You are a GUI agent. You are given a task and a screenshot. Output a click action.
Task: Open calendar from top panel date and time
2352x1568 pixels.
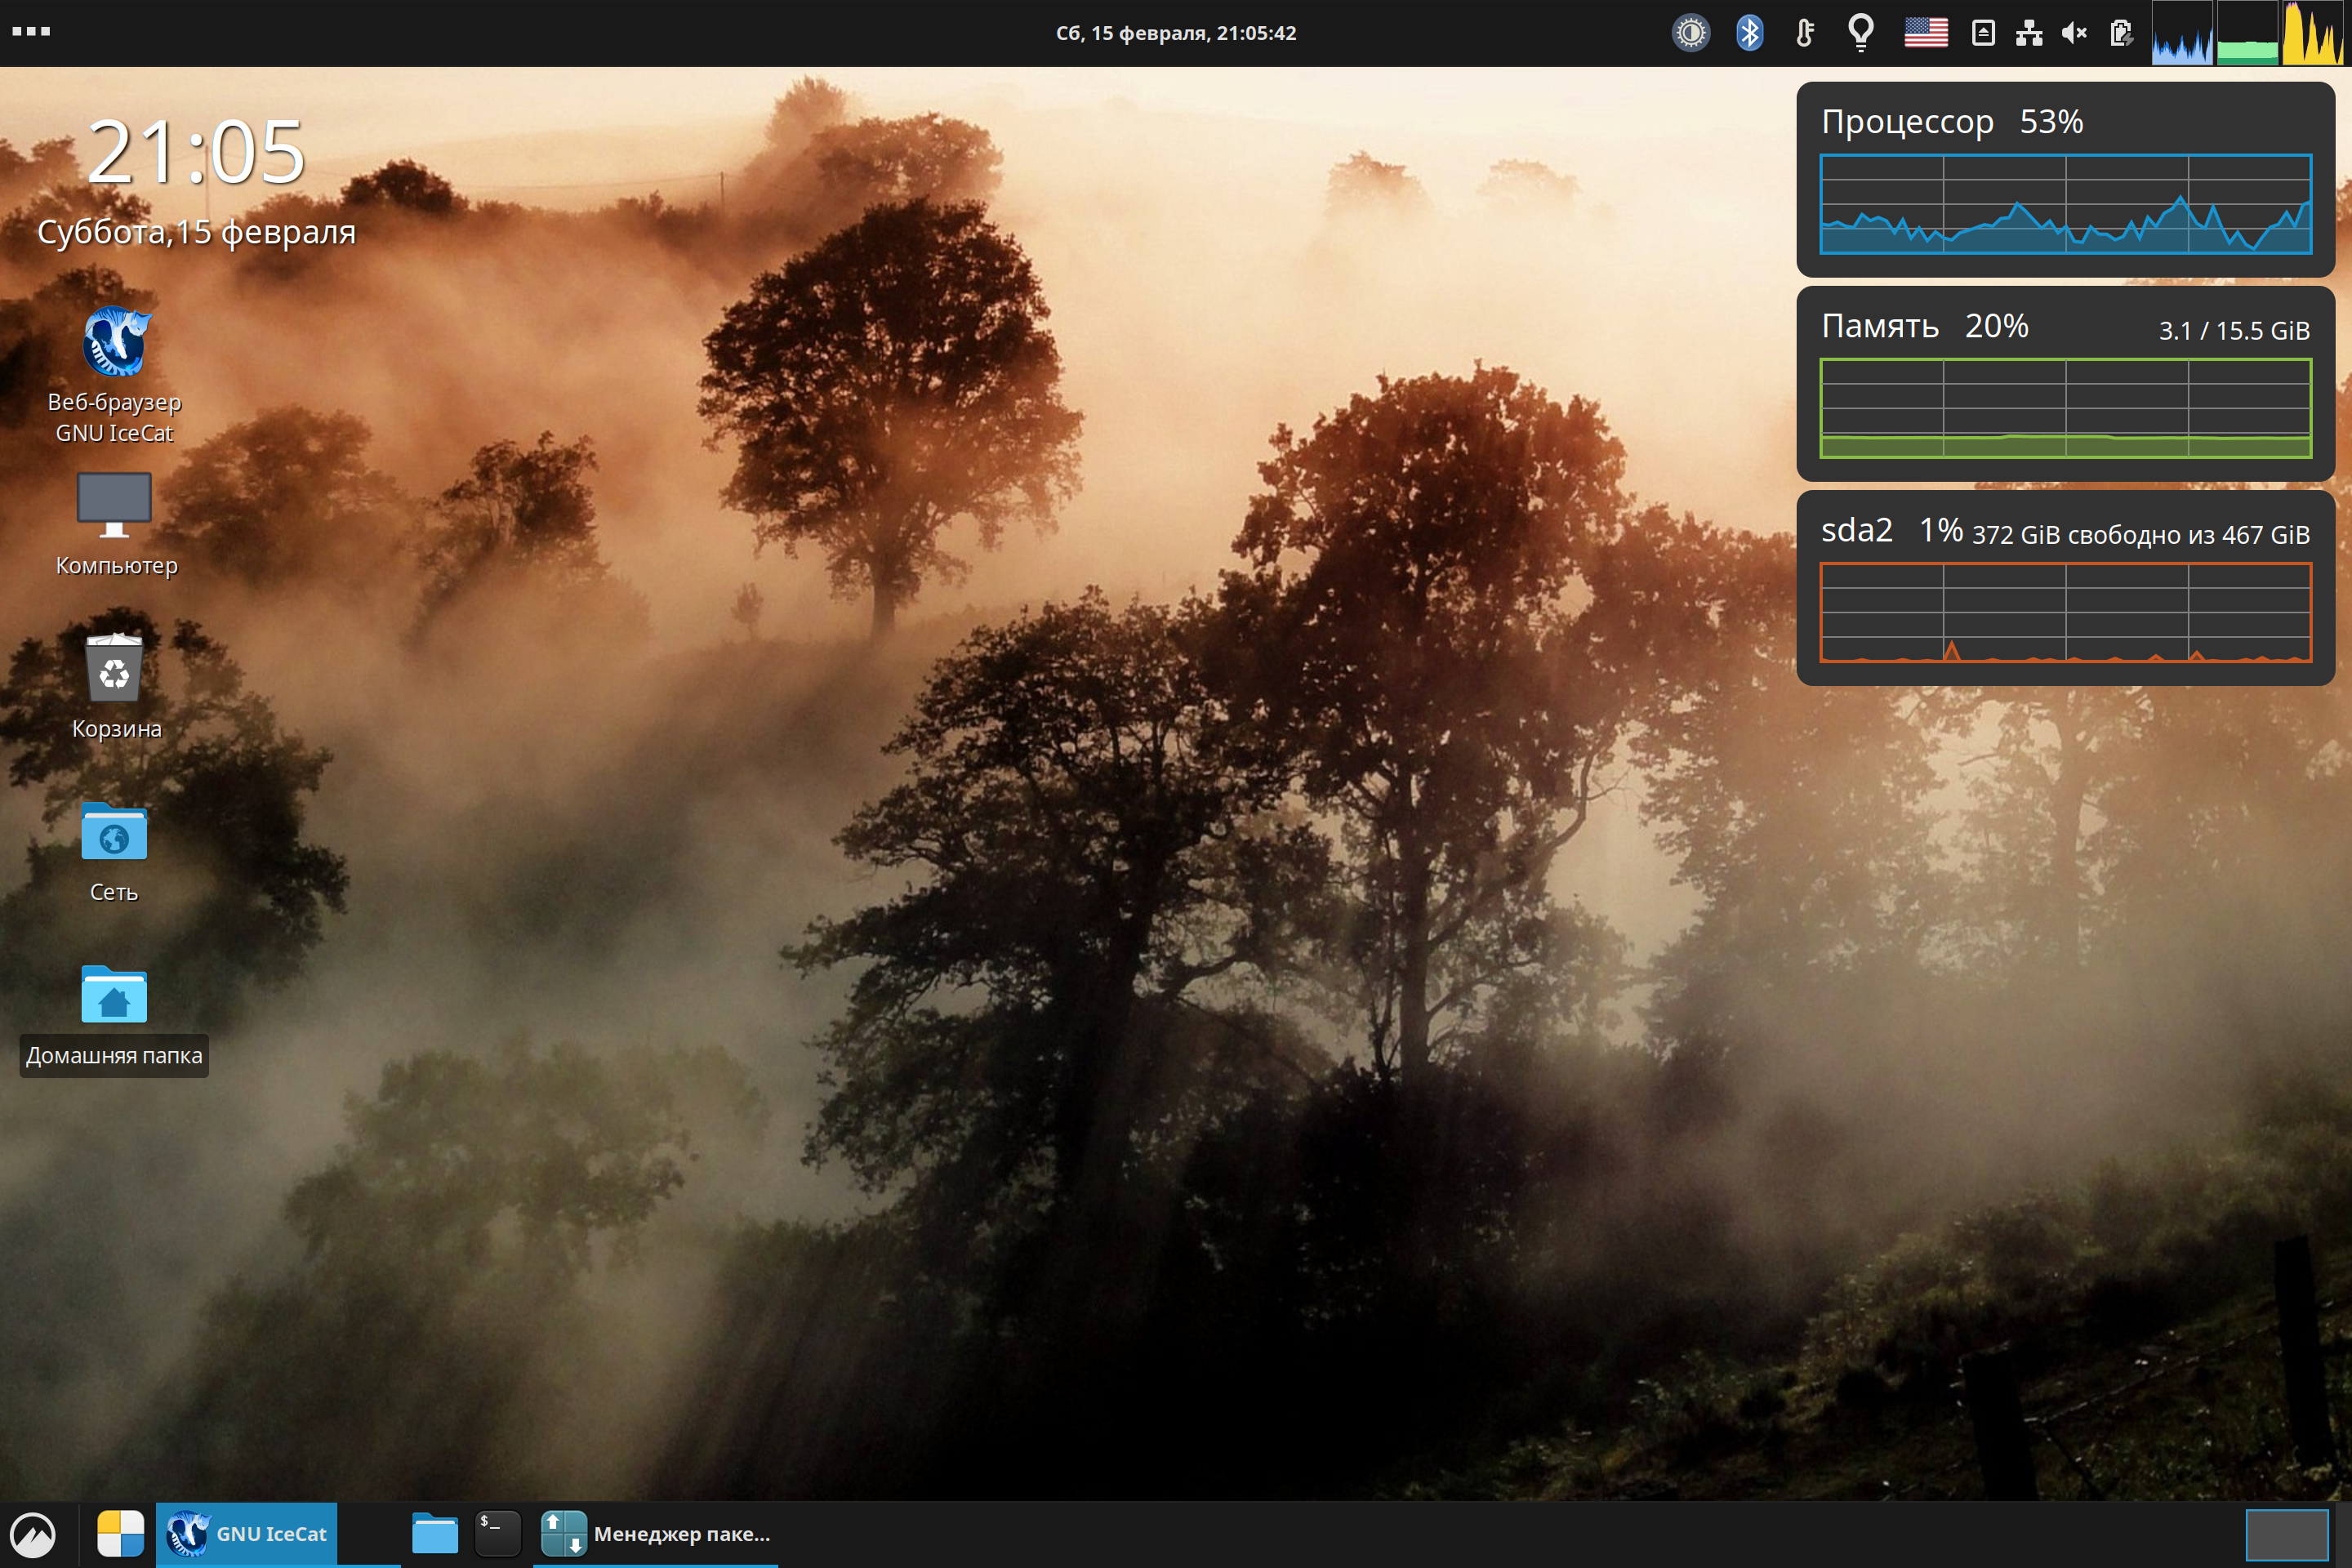(x=1176, y=33)
